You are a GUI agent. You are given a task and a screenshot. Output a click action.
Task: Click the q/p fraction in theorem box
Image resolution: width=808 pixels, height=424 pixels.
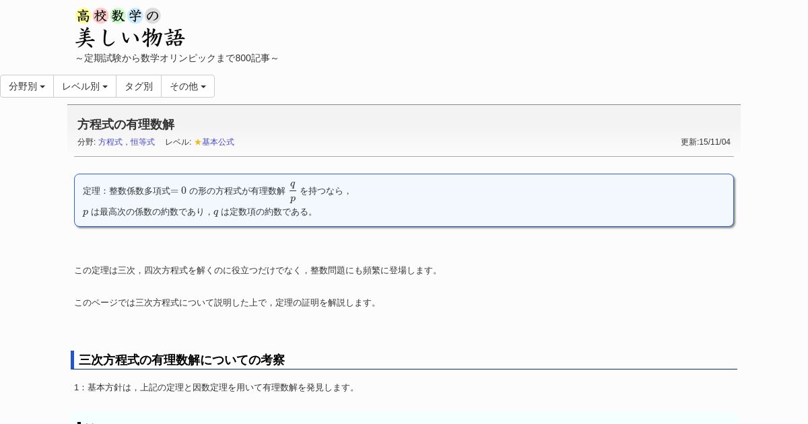[293, 191]
